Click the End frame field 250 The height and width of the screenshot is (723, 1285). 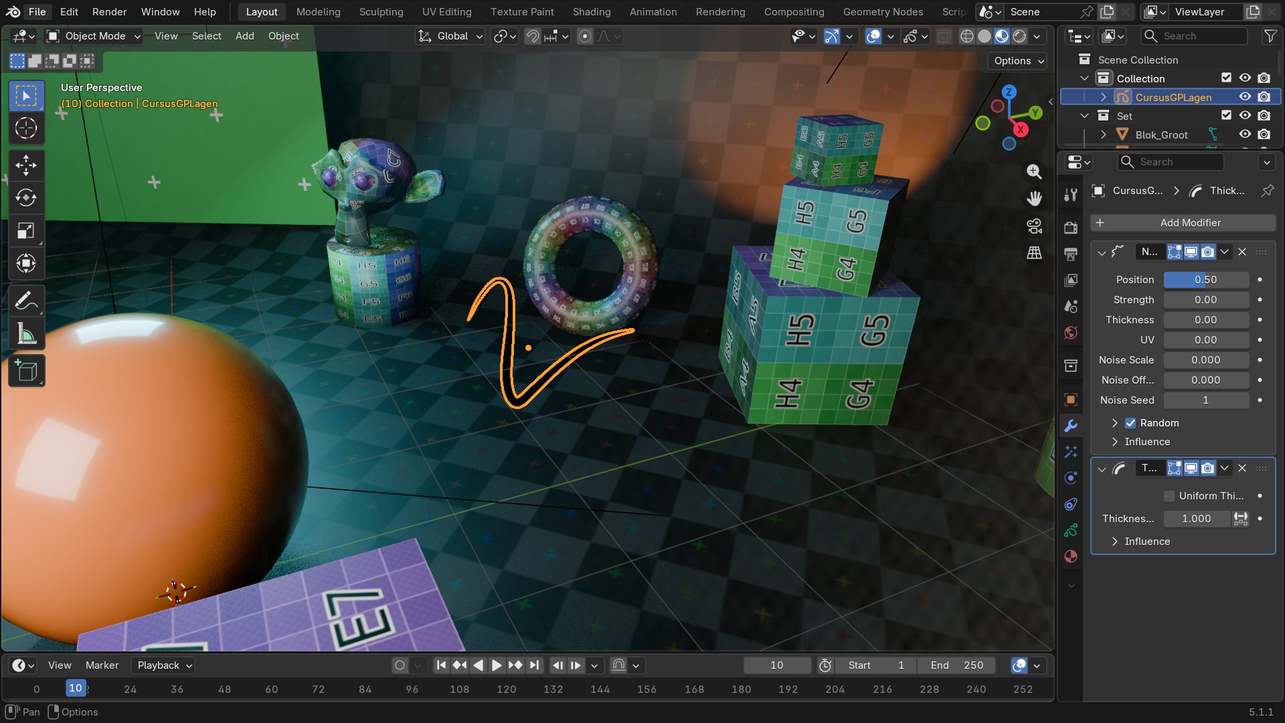click(x=956, y=665)
